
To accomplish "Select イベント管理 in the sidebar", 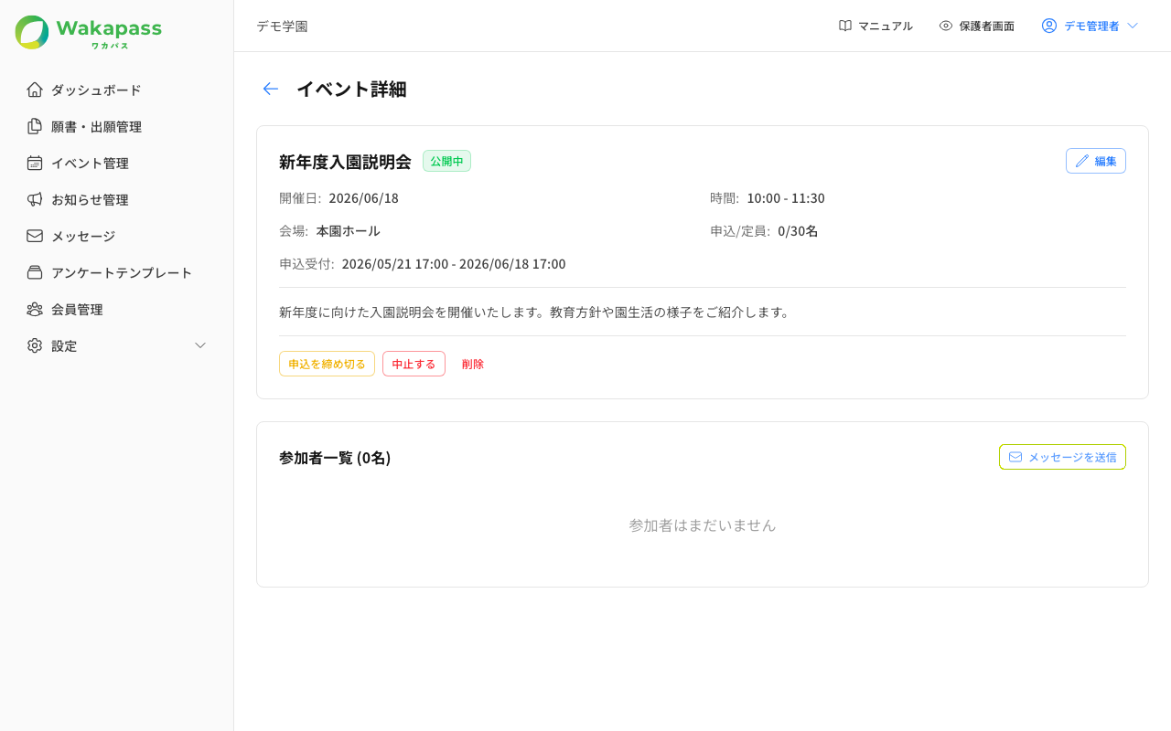I will [117, 163].
